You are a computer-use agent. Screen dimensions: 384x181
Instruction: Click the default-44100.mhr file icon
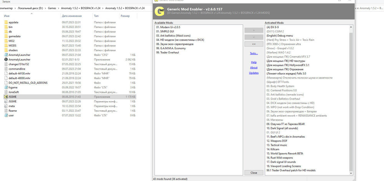tap(6, 73)
